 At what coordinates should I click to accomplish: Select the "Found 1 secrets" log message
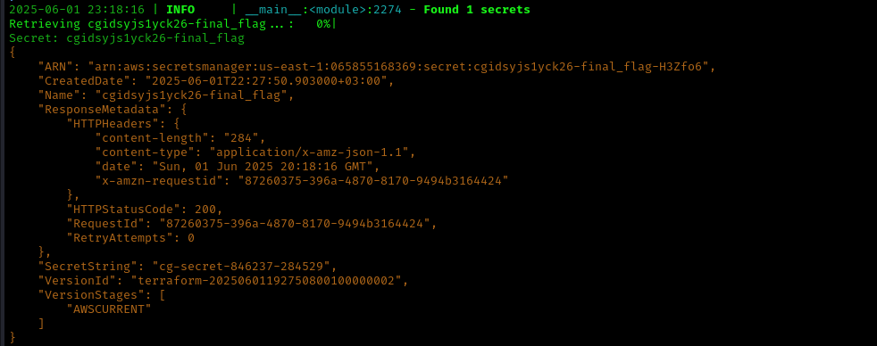(x=477, y=10)
